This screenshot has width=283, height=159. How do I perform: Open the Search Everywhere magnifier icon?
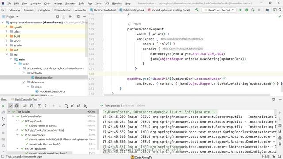click(x=280, y=10)
